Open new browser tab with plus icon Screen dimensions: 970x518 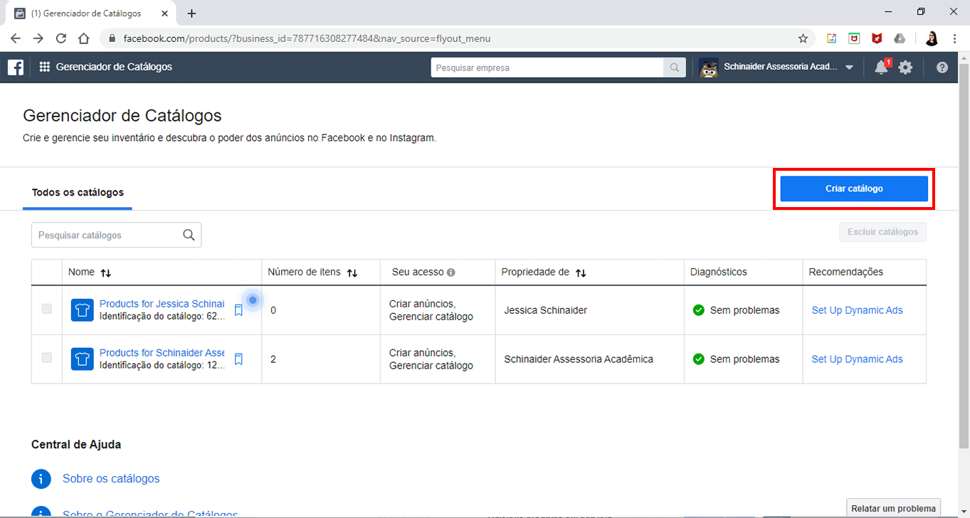[191, 14]
